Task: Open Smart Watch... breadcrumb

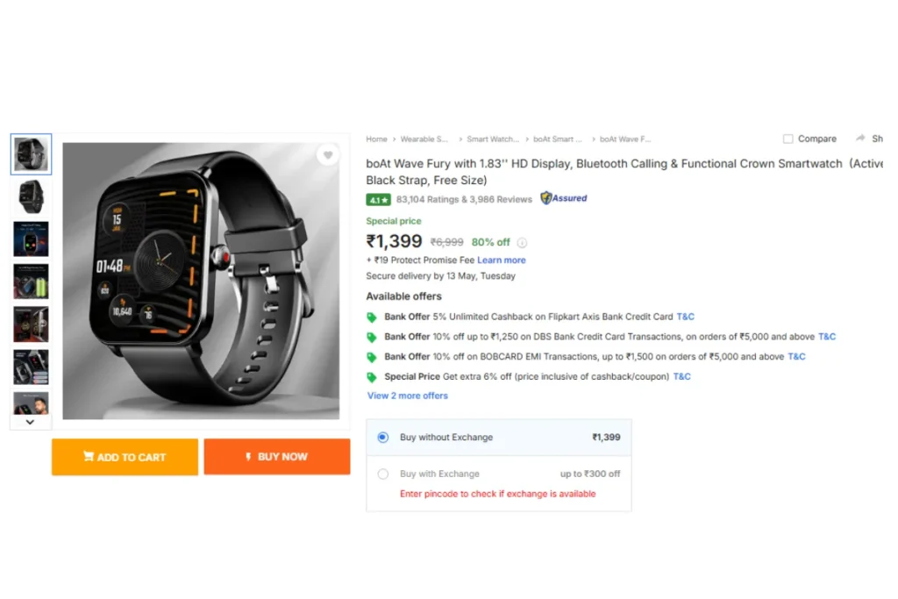Action: coord(493,139)
